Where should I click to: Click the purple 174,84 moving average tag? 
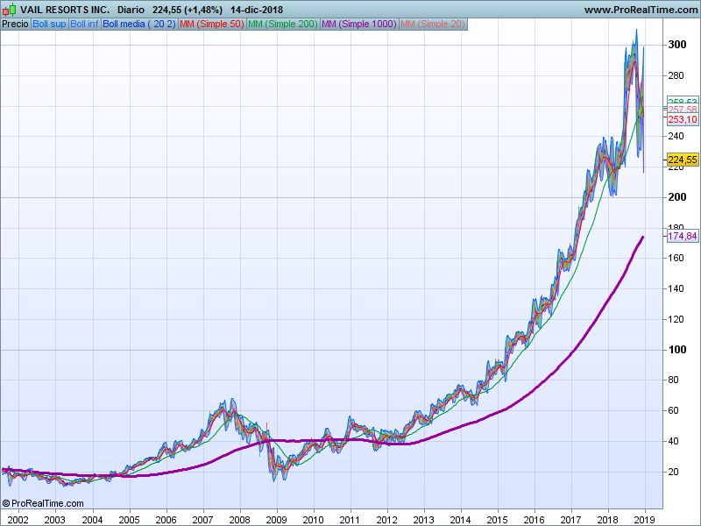683,236
